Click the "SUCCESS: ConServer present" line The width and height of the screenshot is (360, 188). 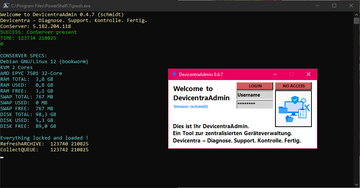click(x=39, y=32)
